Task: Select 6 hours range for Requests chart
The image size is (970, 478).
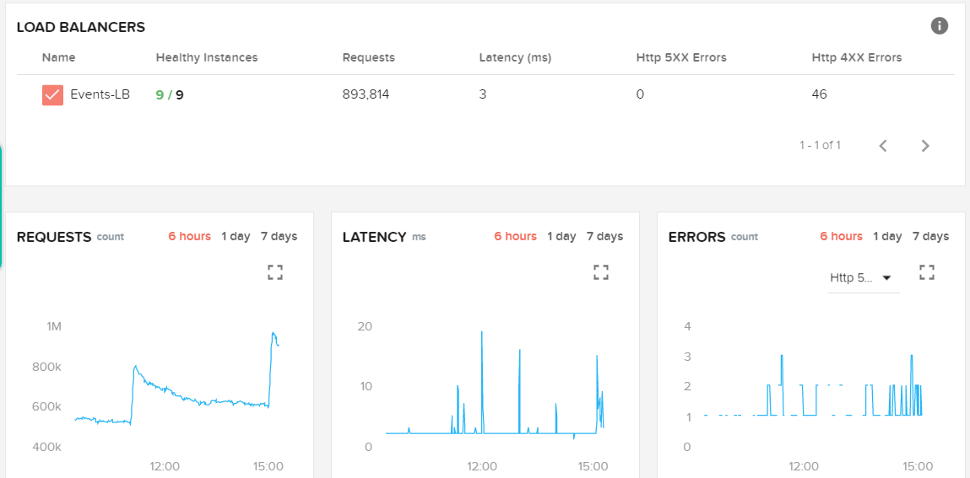Action: (189, 236)
